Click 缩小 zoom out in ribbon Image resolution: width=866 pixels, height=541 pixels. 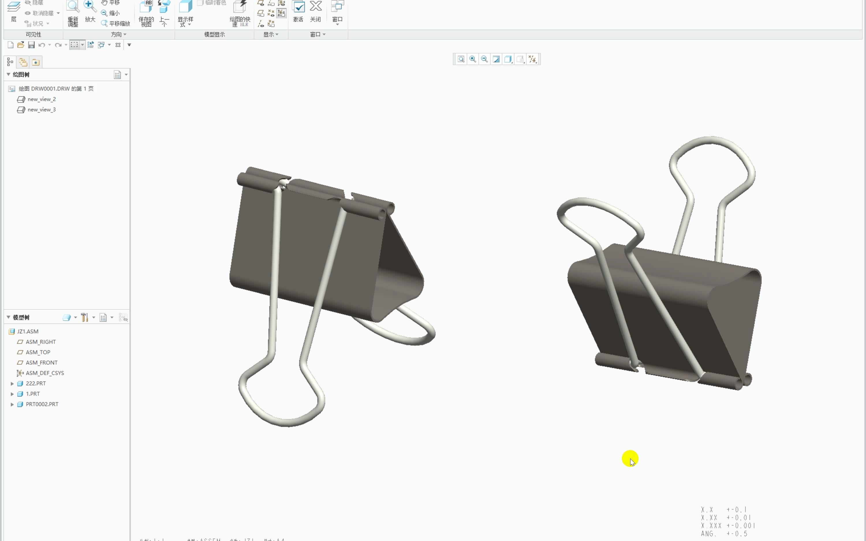110,13
